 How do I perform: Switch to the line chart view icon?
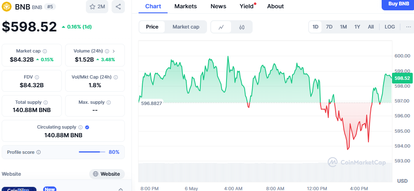(222, 27)
